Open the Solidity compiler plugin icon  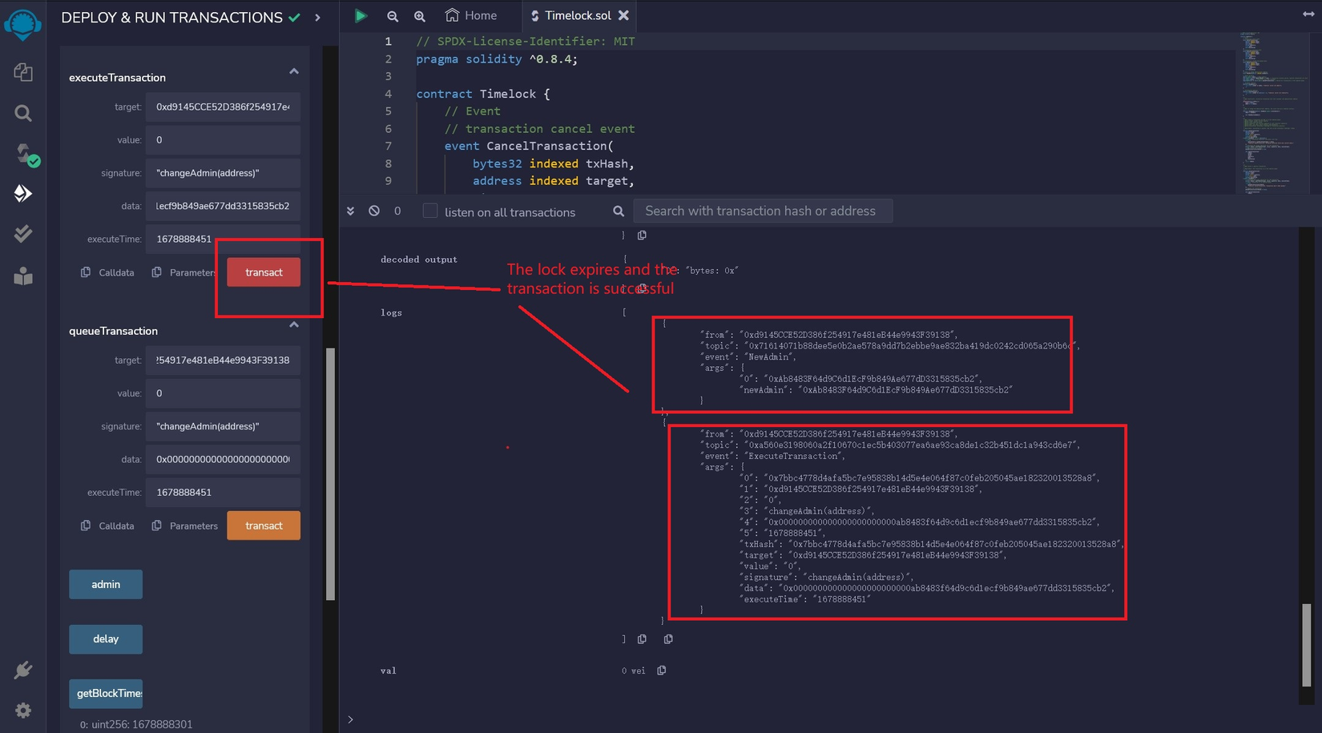coord(25,154)
